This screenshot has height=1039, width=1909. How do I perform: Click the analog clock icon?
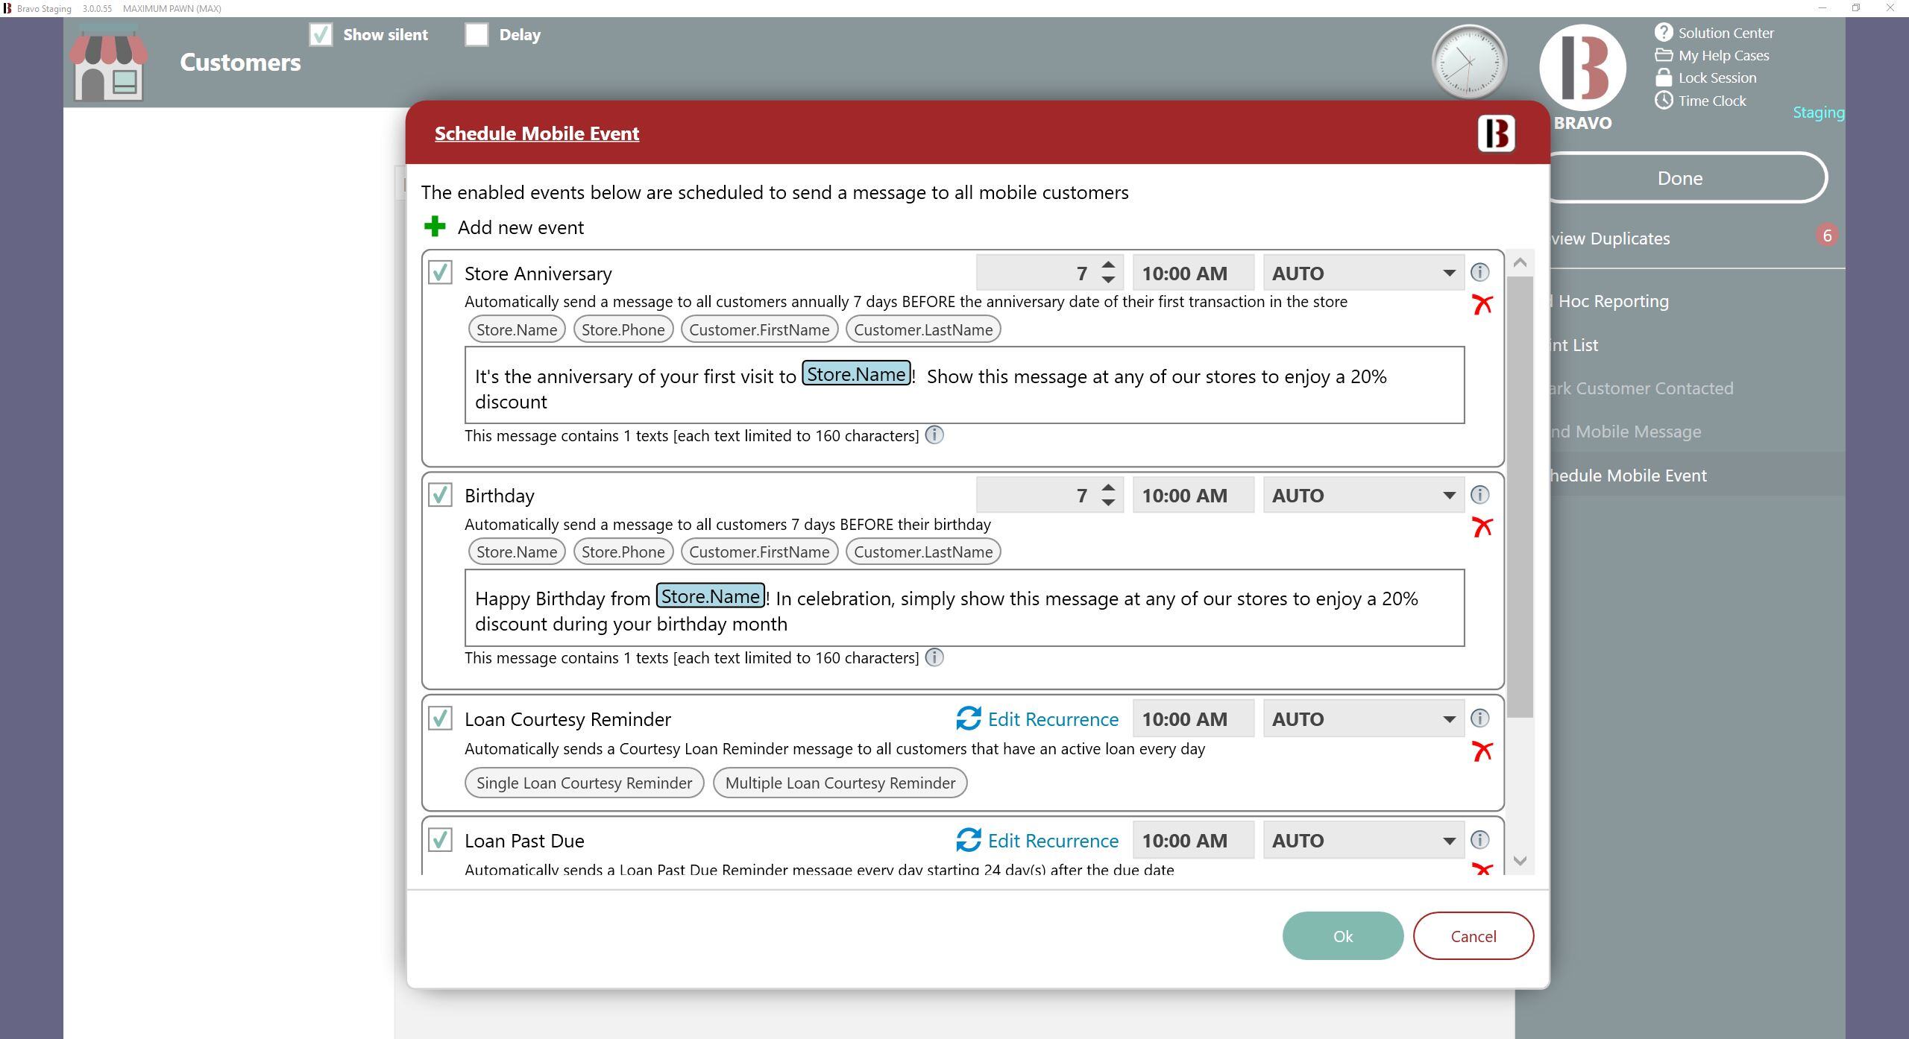[x=1469, y=62]
